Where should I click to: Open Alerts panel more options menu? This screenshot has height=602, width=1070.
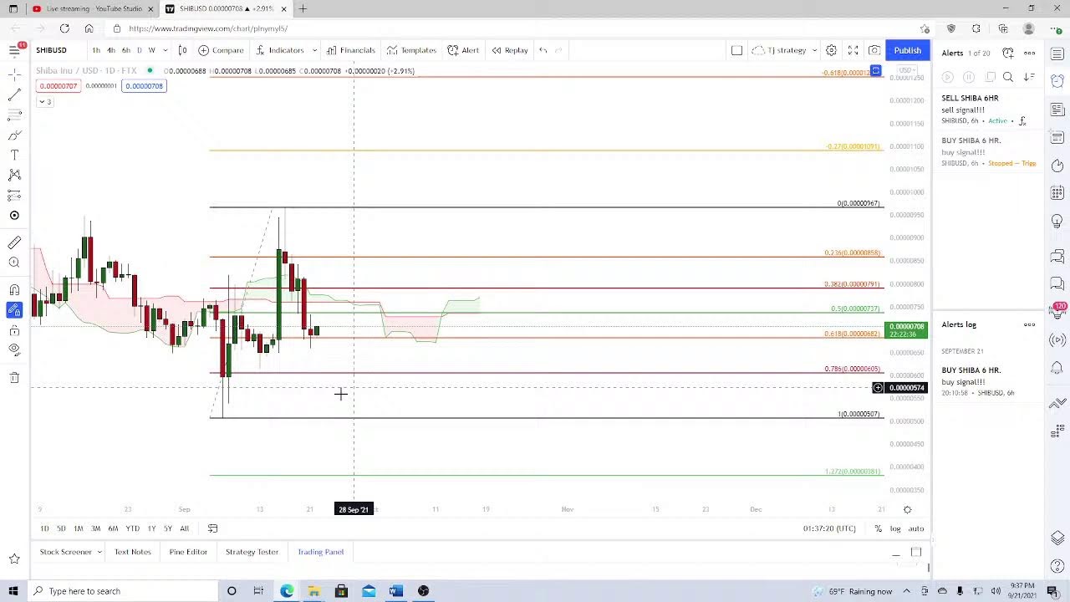pyautogui.click(x=1029, y=53)
